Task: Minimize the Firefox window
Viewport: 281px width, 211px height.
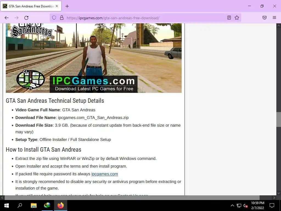Action: pyautogui.click(x=249, y=6)
